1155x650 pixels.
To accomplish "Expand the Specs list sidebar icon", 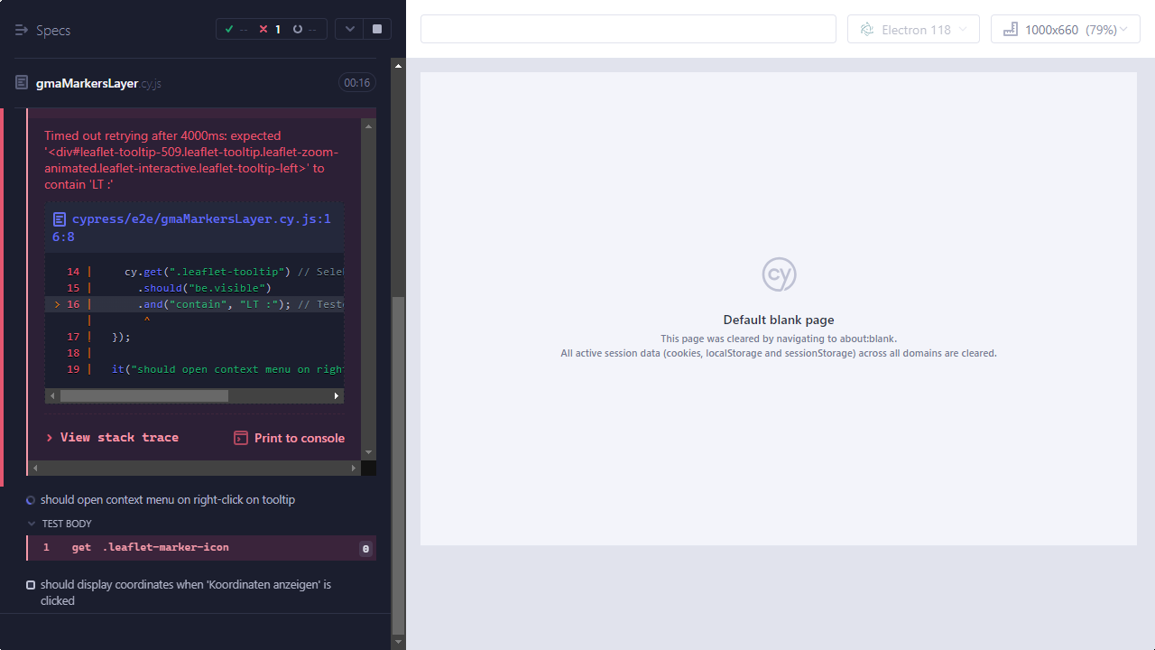I will click(22, 30).
